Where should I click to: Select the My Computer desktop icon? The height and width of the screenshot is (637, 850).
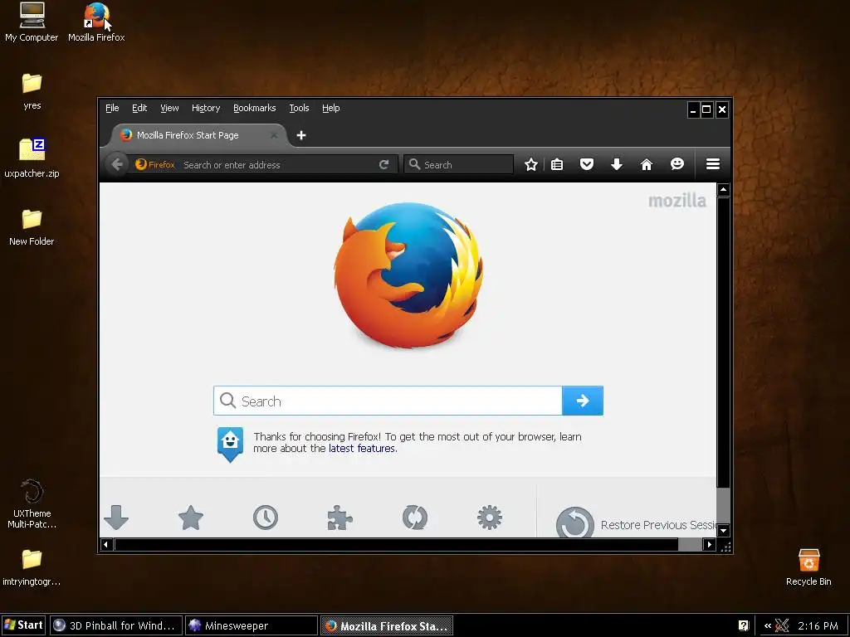[32, 22]
